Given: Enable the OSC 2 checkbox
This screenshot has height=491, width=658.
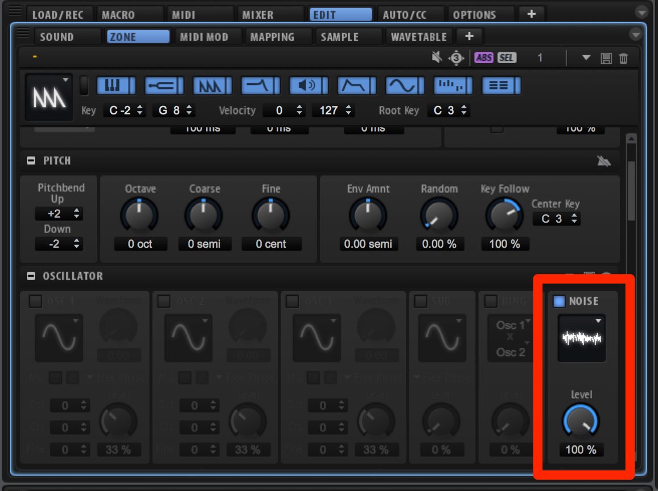Looking at the screenshot, I should (164, 301).
